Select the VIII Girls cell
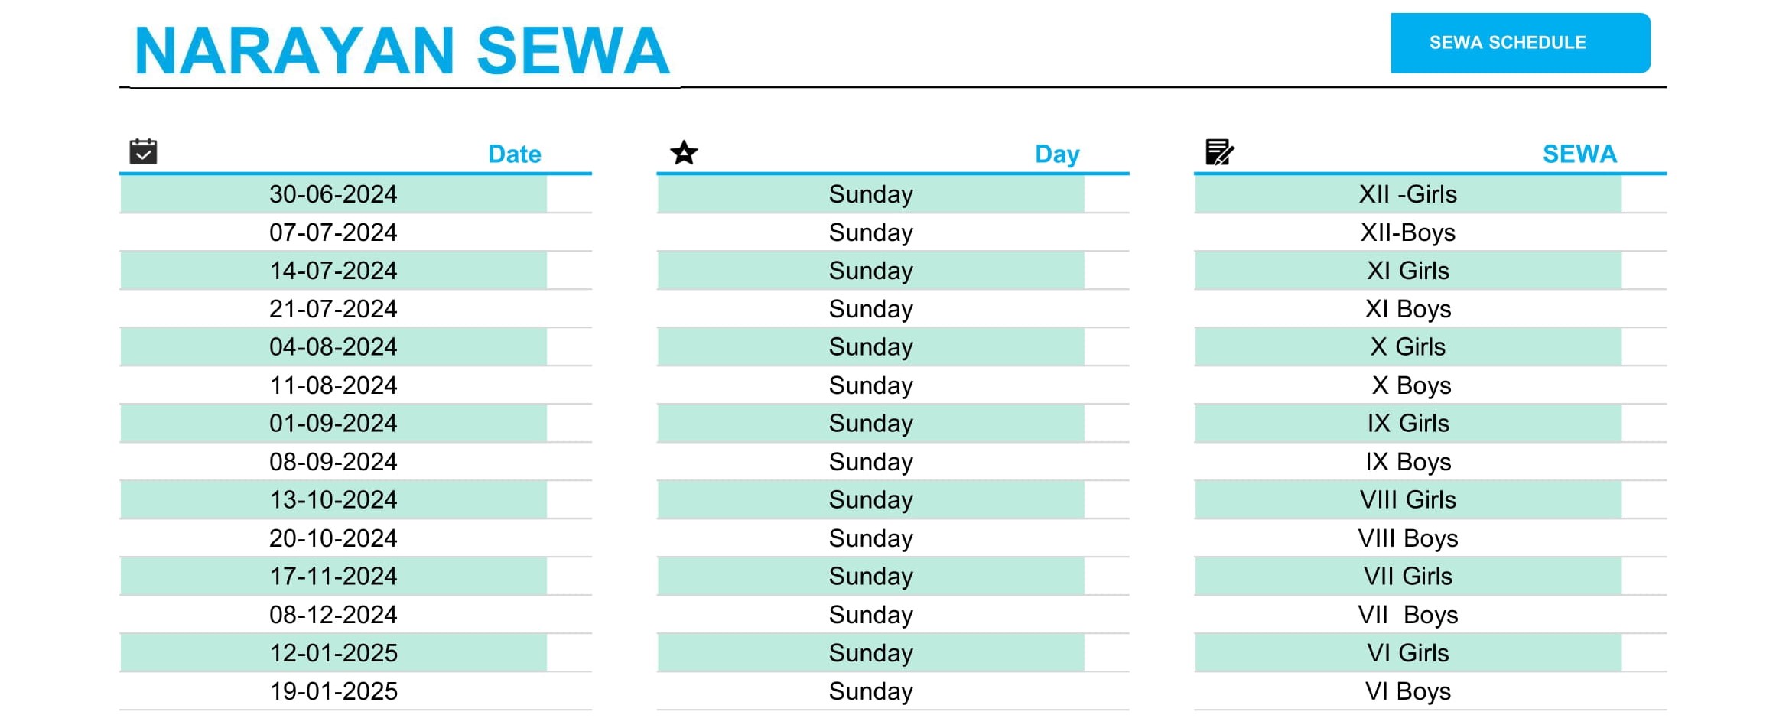Screen dimensions: 1789x728 pyautogui.click(x=1407, y=500)
